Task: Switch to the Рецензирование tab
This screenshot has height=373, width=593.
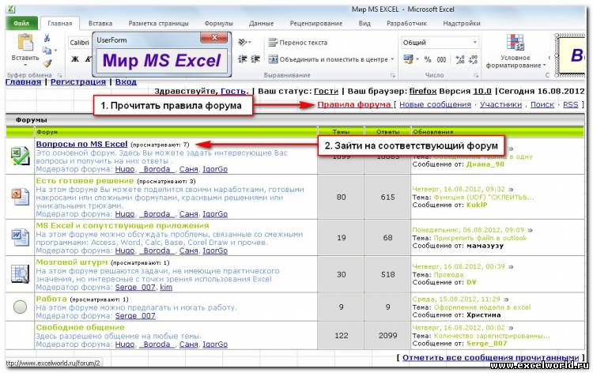Action: (315, 23)
